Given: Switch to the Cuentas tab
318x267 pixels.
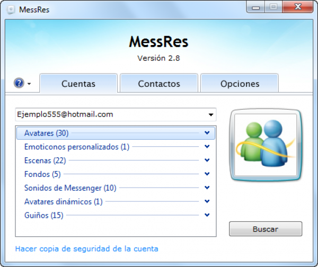Looking at the screenshot, I should (x=78, y=83).
